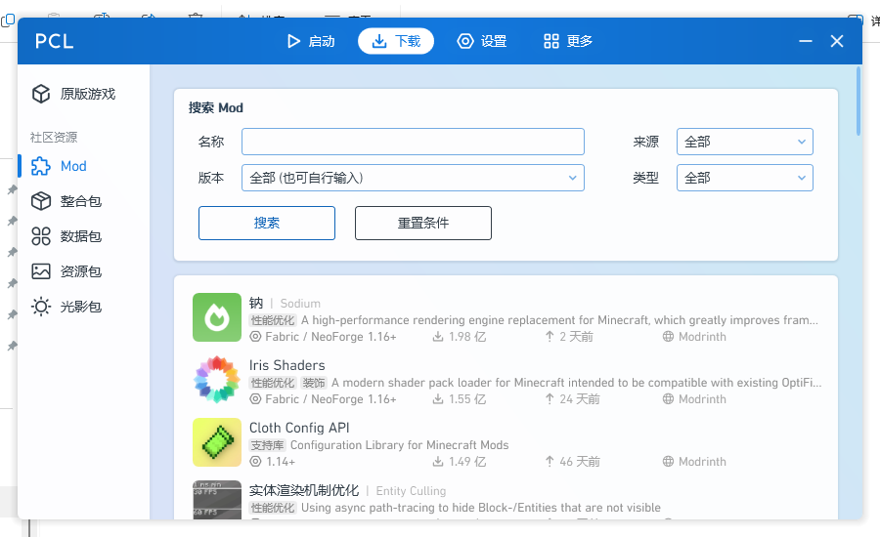Open the Iris Shaders colorful thumbnail
This screenshot has width=880, height=537.
coord(217,380)
